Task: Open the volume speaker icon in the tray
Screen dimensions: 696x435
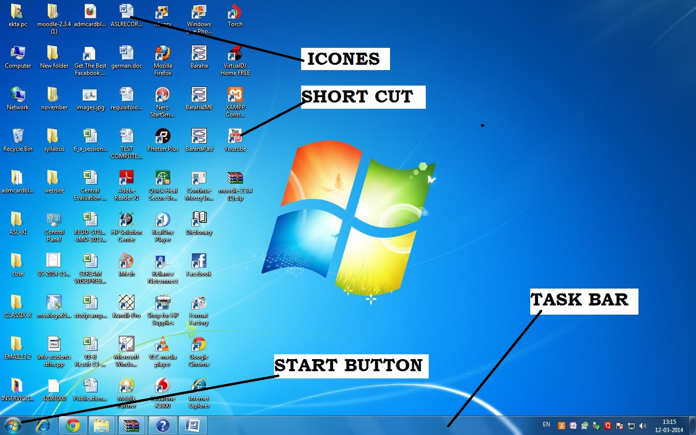Action: pyautogui.click(x=643, y=426)
